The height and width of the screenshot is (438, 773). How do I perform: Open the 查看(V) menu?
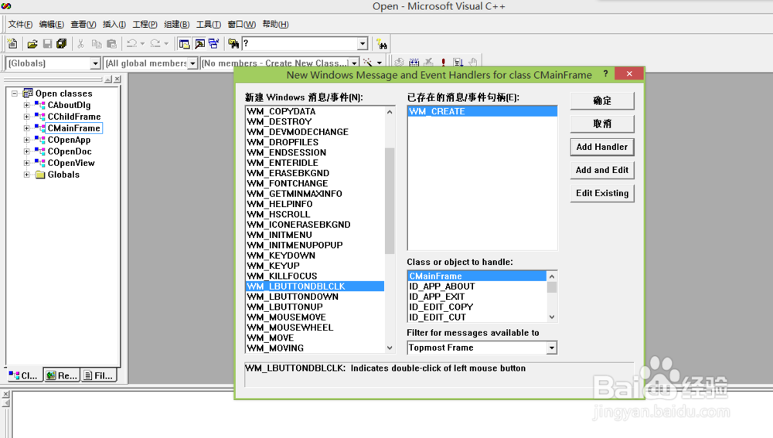(x=83, y=24)
